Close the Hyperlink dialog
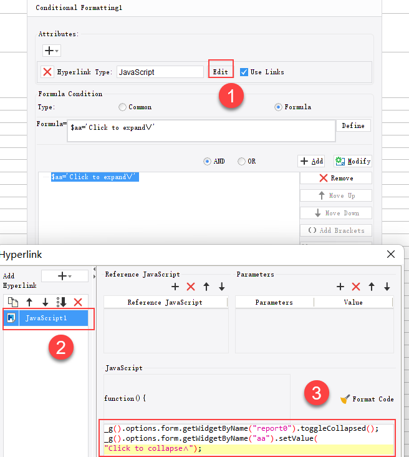 tap(391, 254)
